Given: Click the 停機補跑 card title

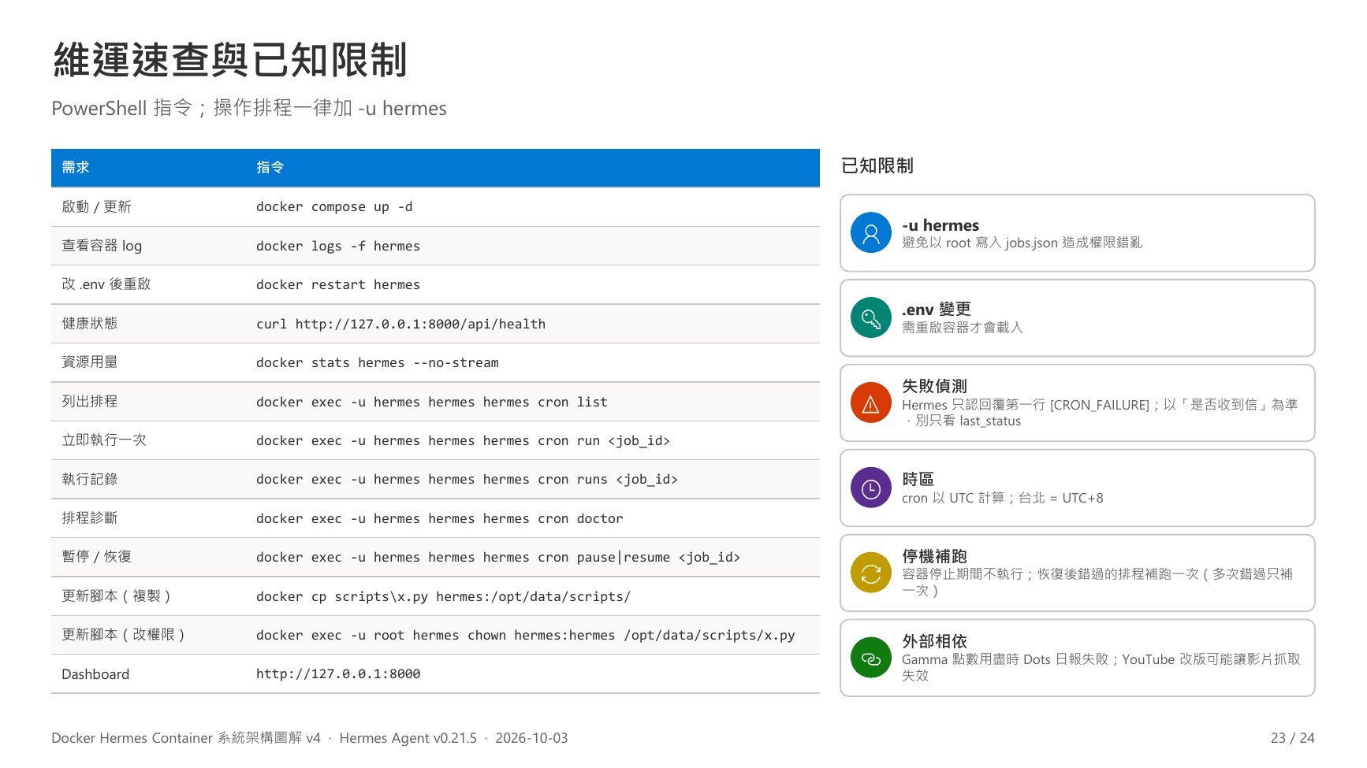Looking at the screenshot, I should coord(934,556).
